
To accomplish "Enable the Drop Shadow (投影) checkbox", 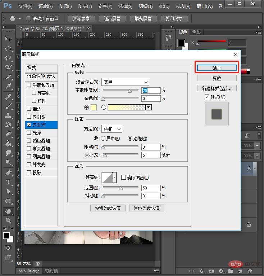I will [x=29, y=172].
